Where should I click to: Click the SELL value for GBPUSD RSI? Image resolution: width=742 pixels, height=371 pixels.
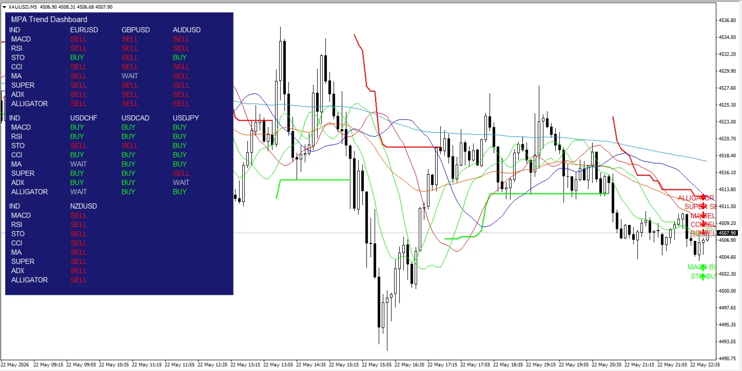(130, 48)
